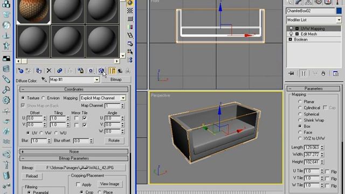Toggle the Edit Mesh lightbulb
345x194 pixels.
coord(291,34)
